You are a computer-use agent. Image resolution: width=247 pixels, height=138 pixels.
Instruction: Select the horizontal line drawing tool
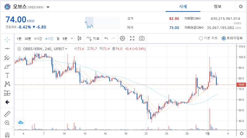tap(7, 49)
